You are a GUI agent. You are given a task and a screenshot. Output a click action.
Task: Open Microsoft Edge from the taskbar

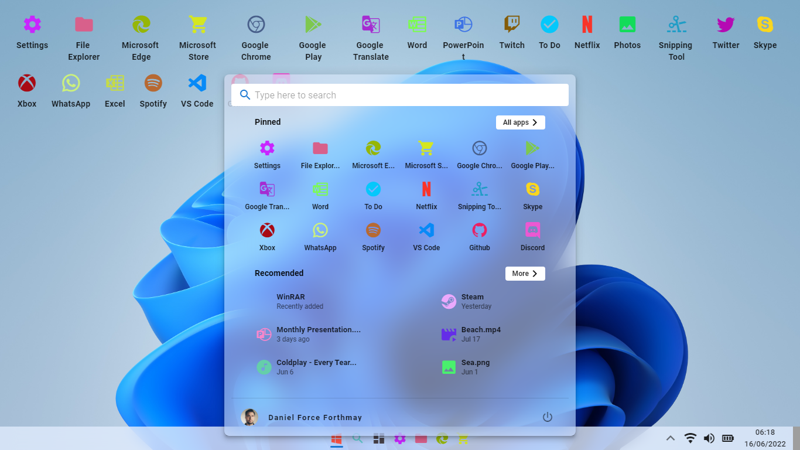point(442,438)
